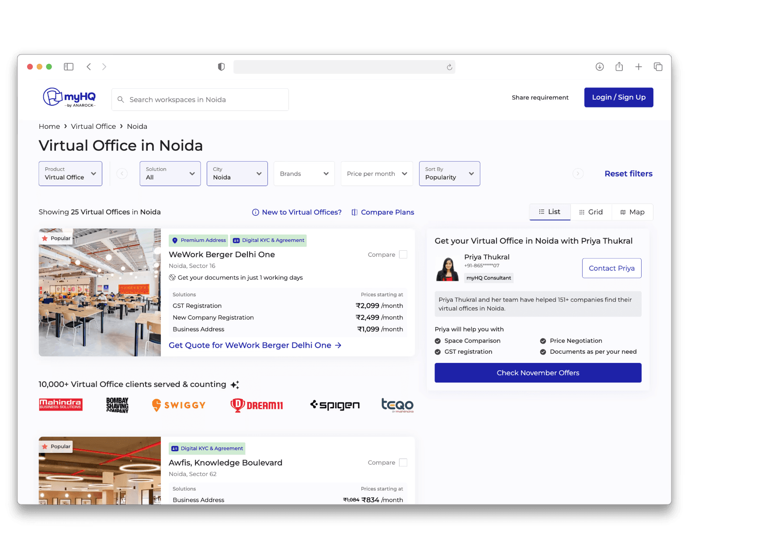Tick the Compare checkbox for Awfis Knowledge Boulevard
Viewport: 764px width, 559px height.
click(403, 462)
